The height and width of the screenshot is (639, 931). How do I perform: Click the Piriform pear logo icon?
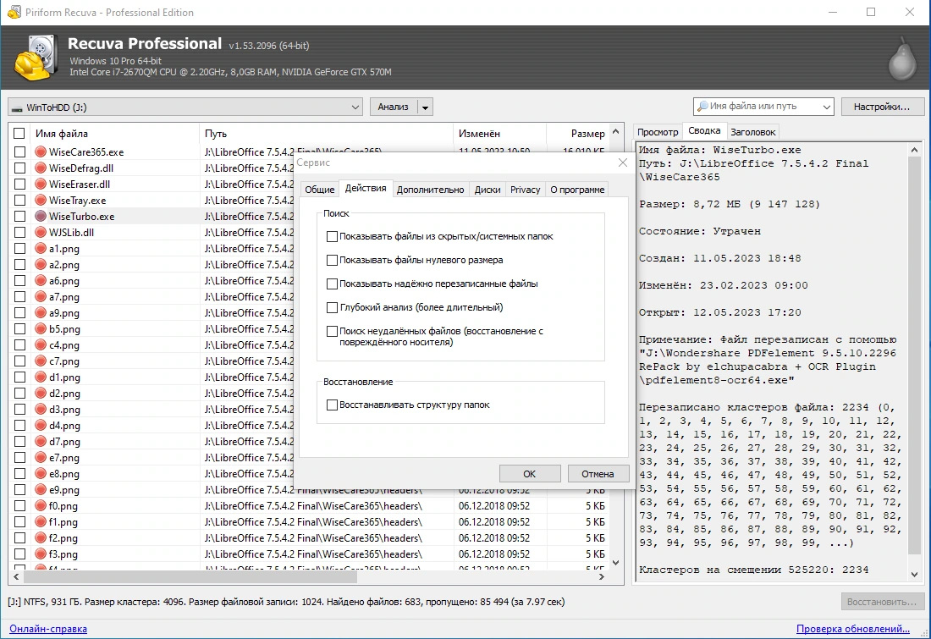tap(902, 58)
